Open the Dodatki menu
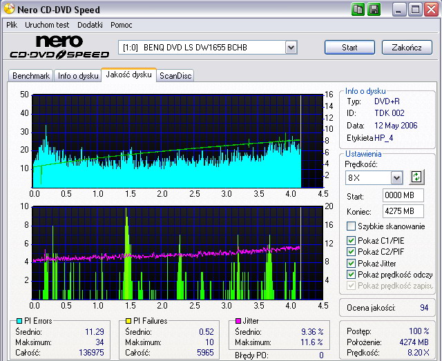The image size is (442, 361). click(x=90, y=25)
